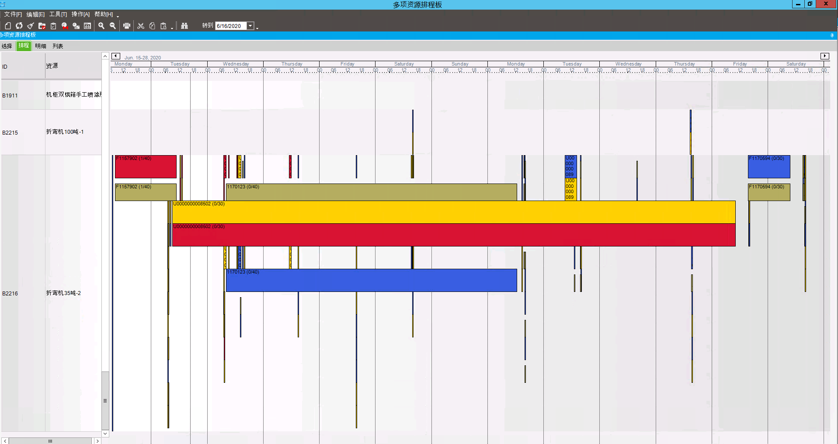838x444 pixels.
Task: Click the vertical scrollbar thumb of the resource list
Action: click(105, 400)
